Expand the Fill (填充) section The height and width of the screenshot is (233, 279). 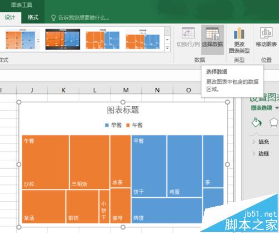[x=261, y=142]
